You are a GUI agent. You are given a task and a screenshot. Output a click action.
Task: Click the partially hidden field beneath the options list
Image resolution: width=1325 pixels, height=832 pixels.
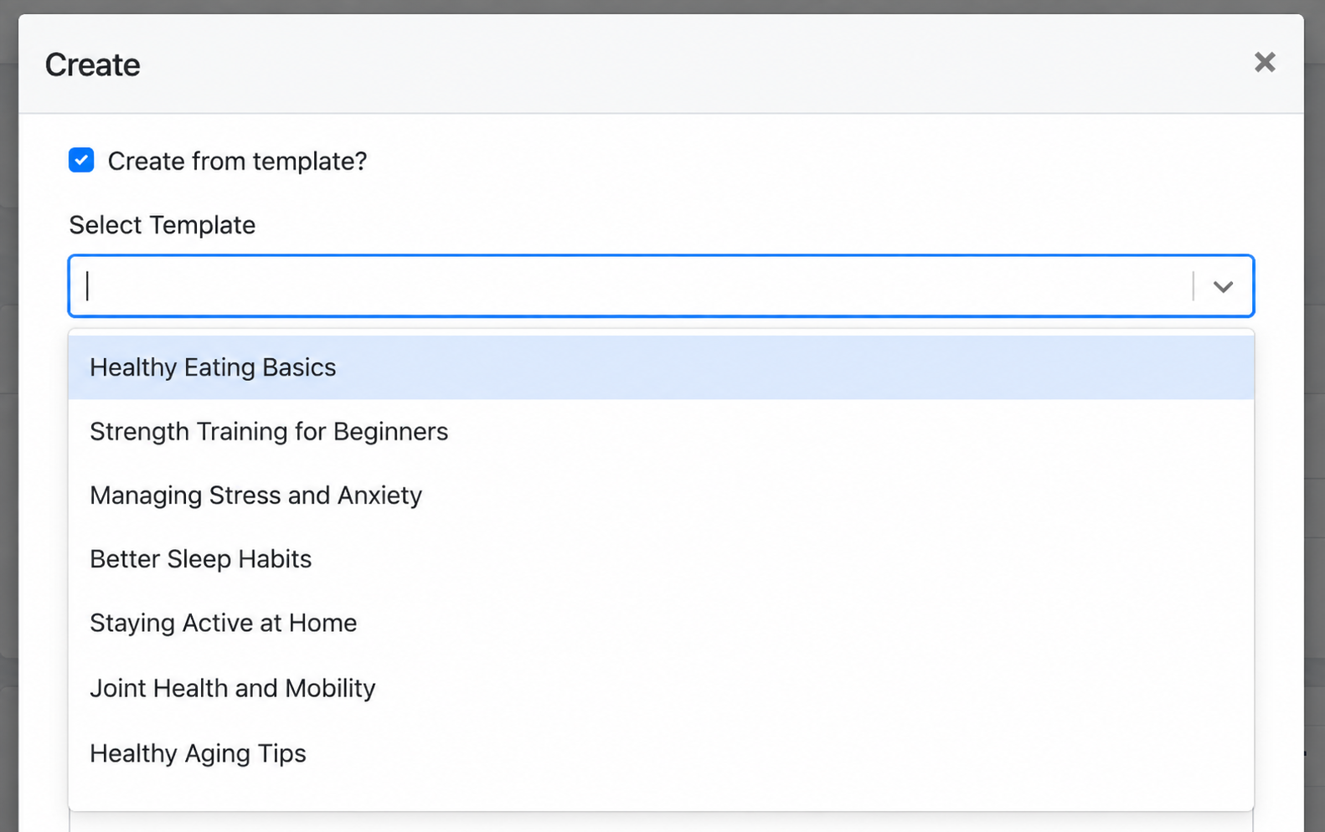[661, 823]
